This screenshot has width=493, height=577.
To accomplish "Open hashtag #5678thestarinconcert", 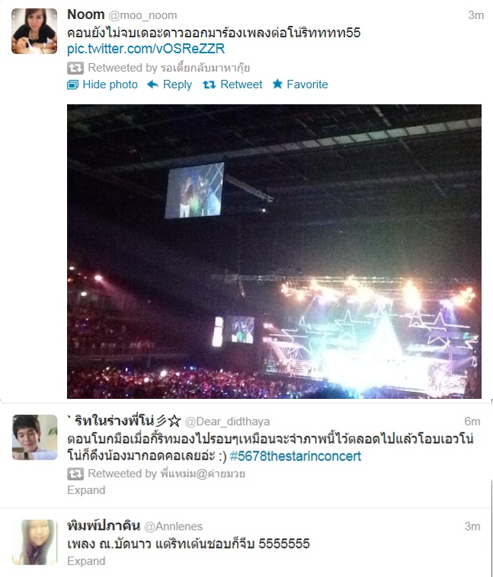I will [x=295, y=456].
